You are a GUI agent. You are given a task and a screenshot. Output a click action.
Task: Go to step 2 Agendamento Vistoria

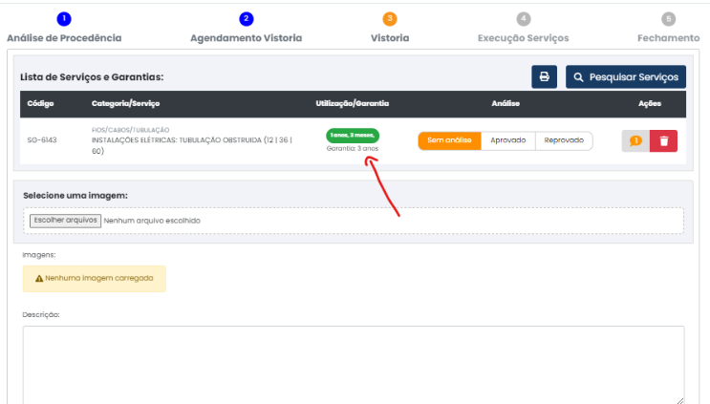[x=246, y=28]
